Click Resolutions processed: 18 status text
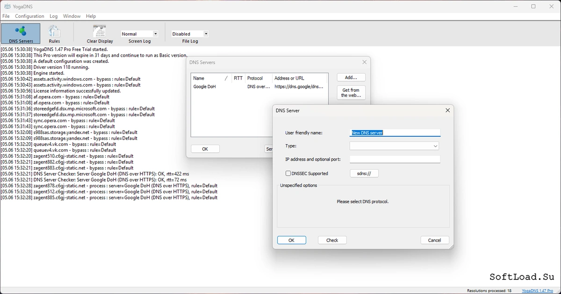This screenshot has height=294, width=561. 489,291
